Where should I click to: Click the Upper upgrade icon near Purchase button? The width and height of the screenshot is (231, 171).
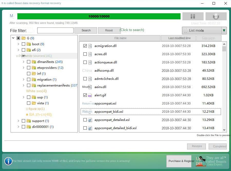tap(201, 161)
